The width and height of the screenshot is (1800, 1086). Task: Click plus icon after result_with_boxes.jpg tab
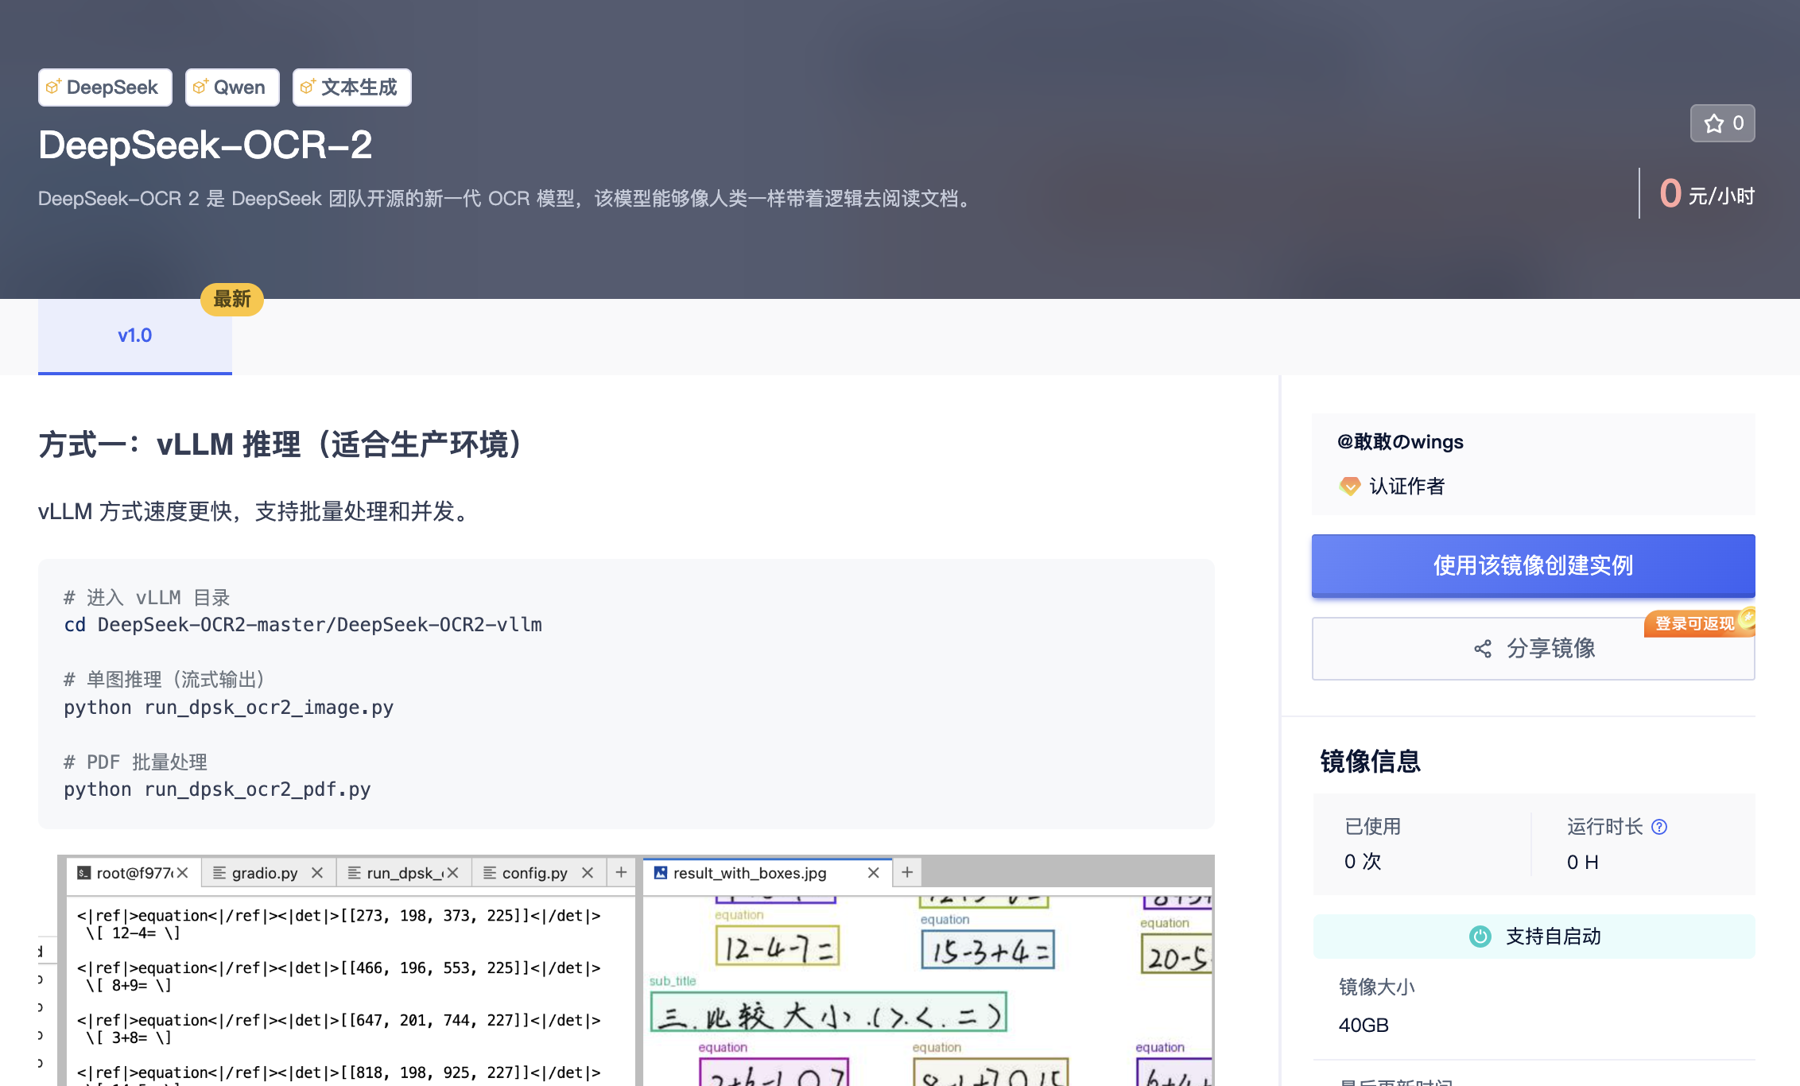[906, 872]
